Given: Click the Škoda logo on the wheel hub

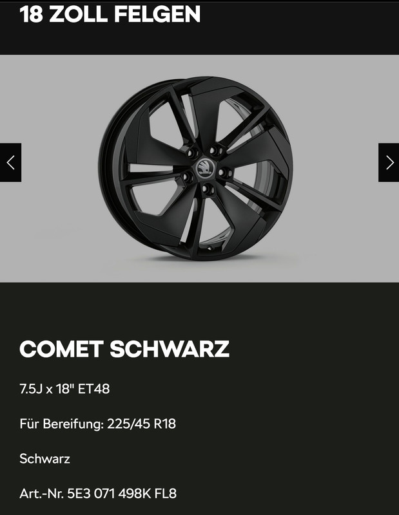Looking at the screenshot, I should [206, 169].
